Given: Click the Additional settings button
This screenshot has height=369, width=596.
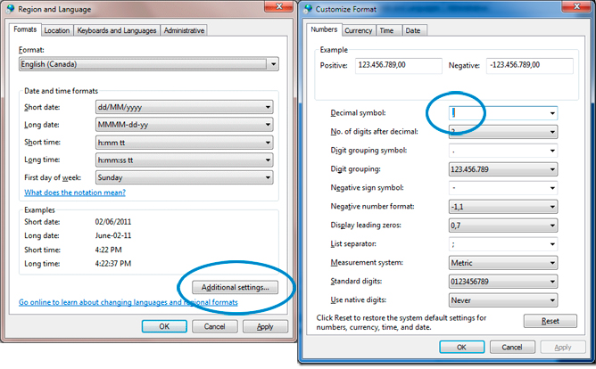Looking at the screenshot, I should point(235,287).
